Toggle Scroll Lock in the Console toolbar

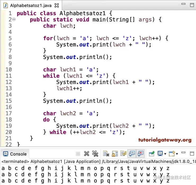tap(115, 154)
